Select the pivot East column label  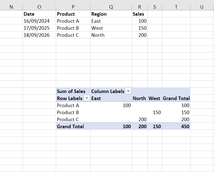[x=96, y=98]
